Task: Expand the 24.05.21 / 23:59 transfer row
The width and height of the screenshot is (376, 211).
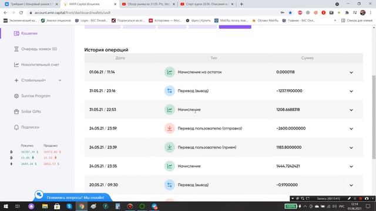Action: click(351, 129)
